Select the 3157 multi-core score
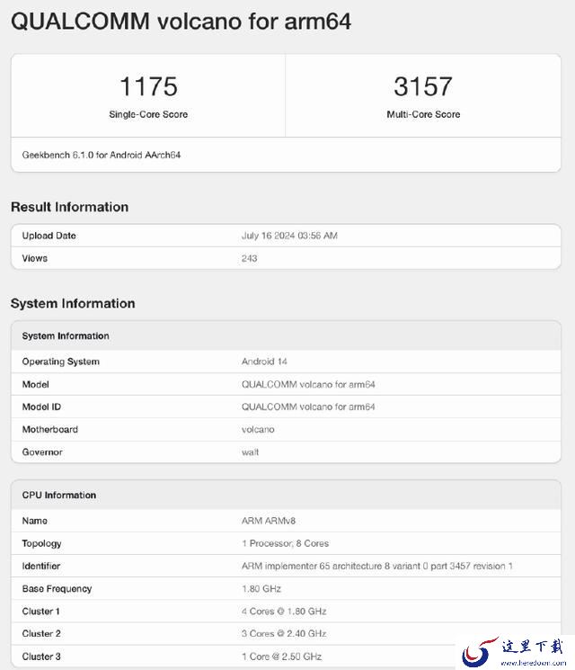Image resolution: width=575 pixels, height=670 pixels. (x=422, y=86)
